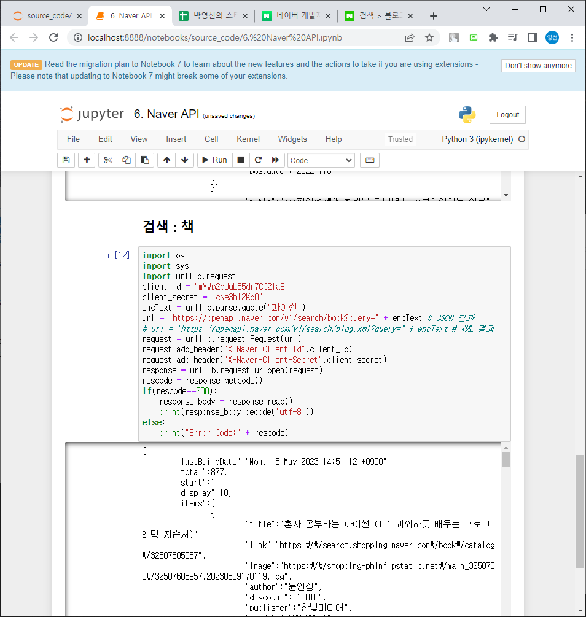Click the Logout button
Screen dimensions: 586x617
(x=507, y=115)
